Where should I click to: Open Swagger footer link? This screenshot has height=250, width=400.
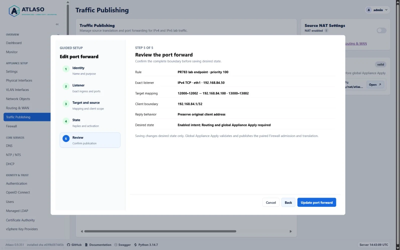point(122,245)
